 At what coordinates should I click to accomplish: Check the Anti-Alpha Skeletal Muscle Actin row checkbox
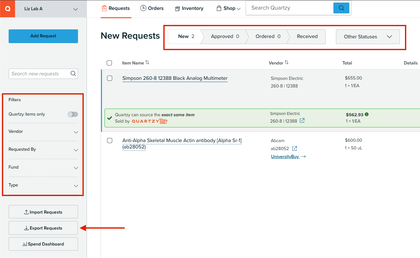pyautogui.click(x=110, y=140)
